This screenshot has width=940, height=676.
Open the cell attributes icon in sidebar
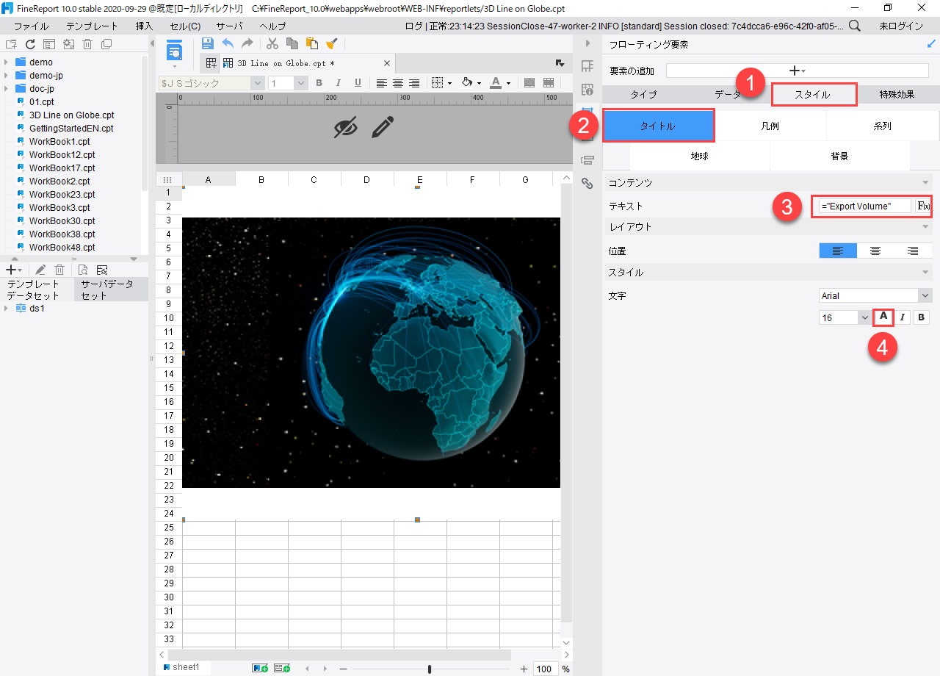click(587, 90)
